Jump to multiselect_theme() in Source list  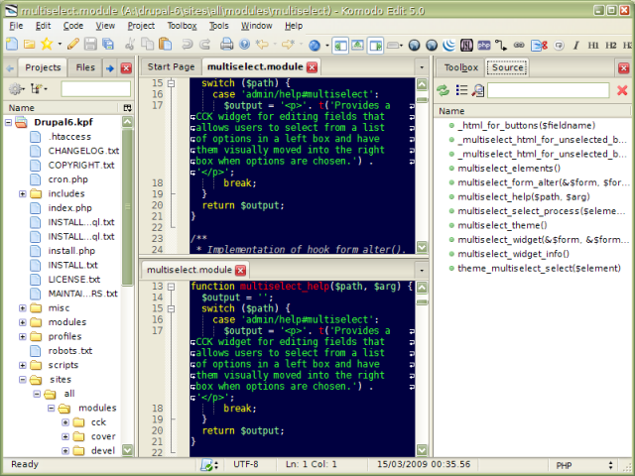502,225
